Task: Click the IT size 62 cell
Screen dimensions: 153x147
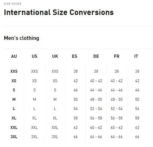Action: (x=137, y=127)
